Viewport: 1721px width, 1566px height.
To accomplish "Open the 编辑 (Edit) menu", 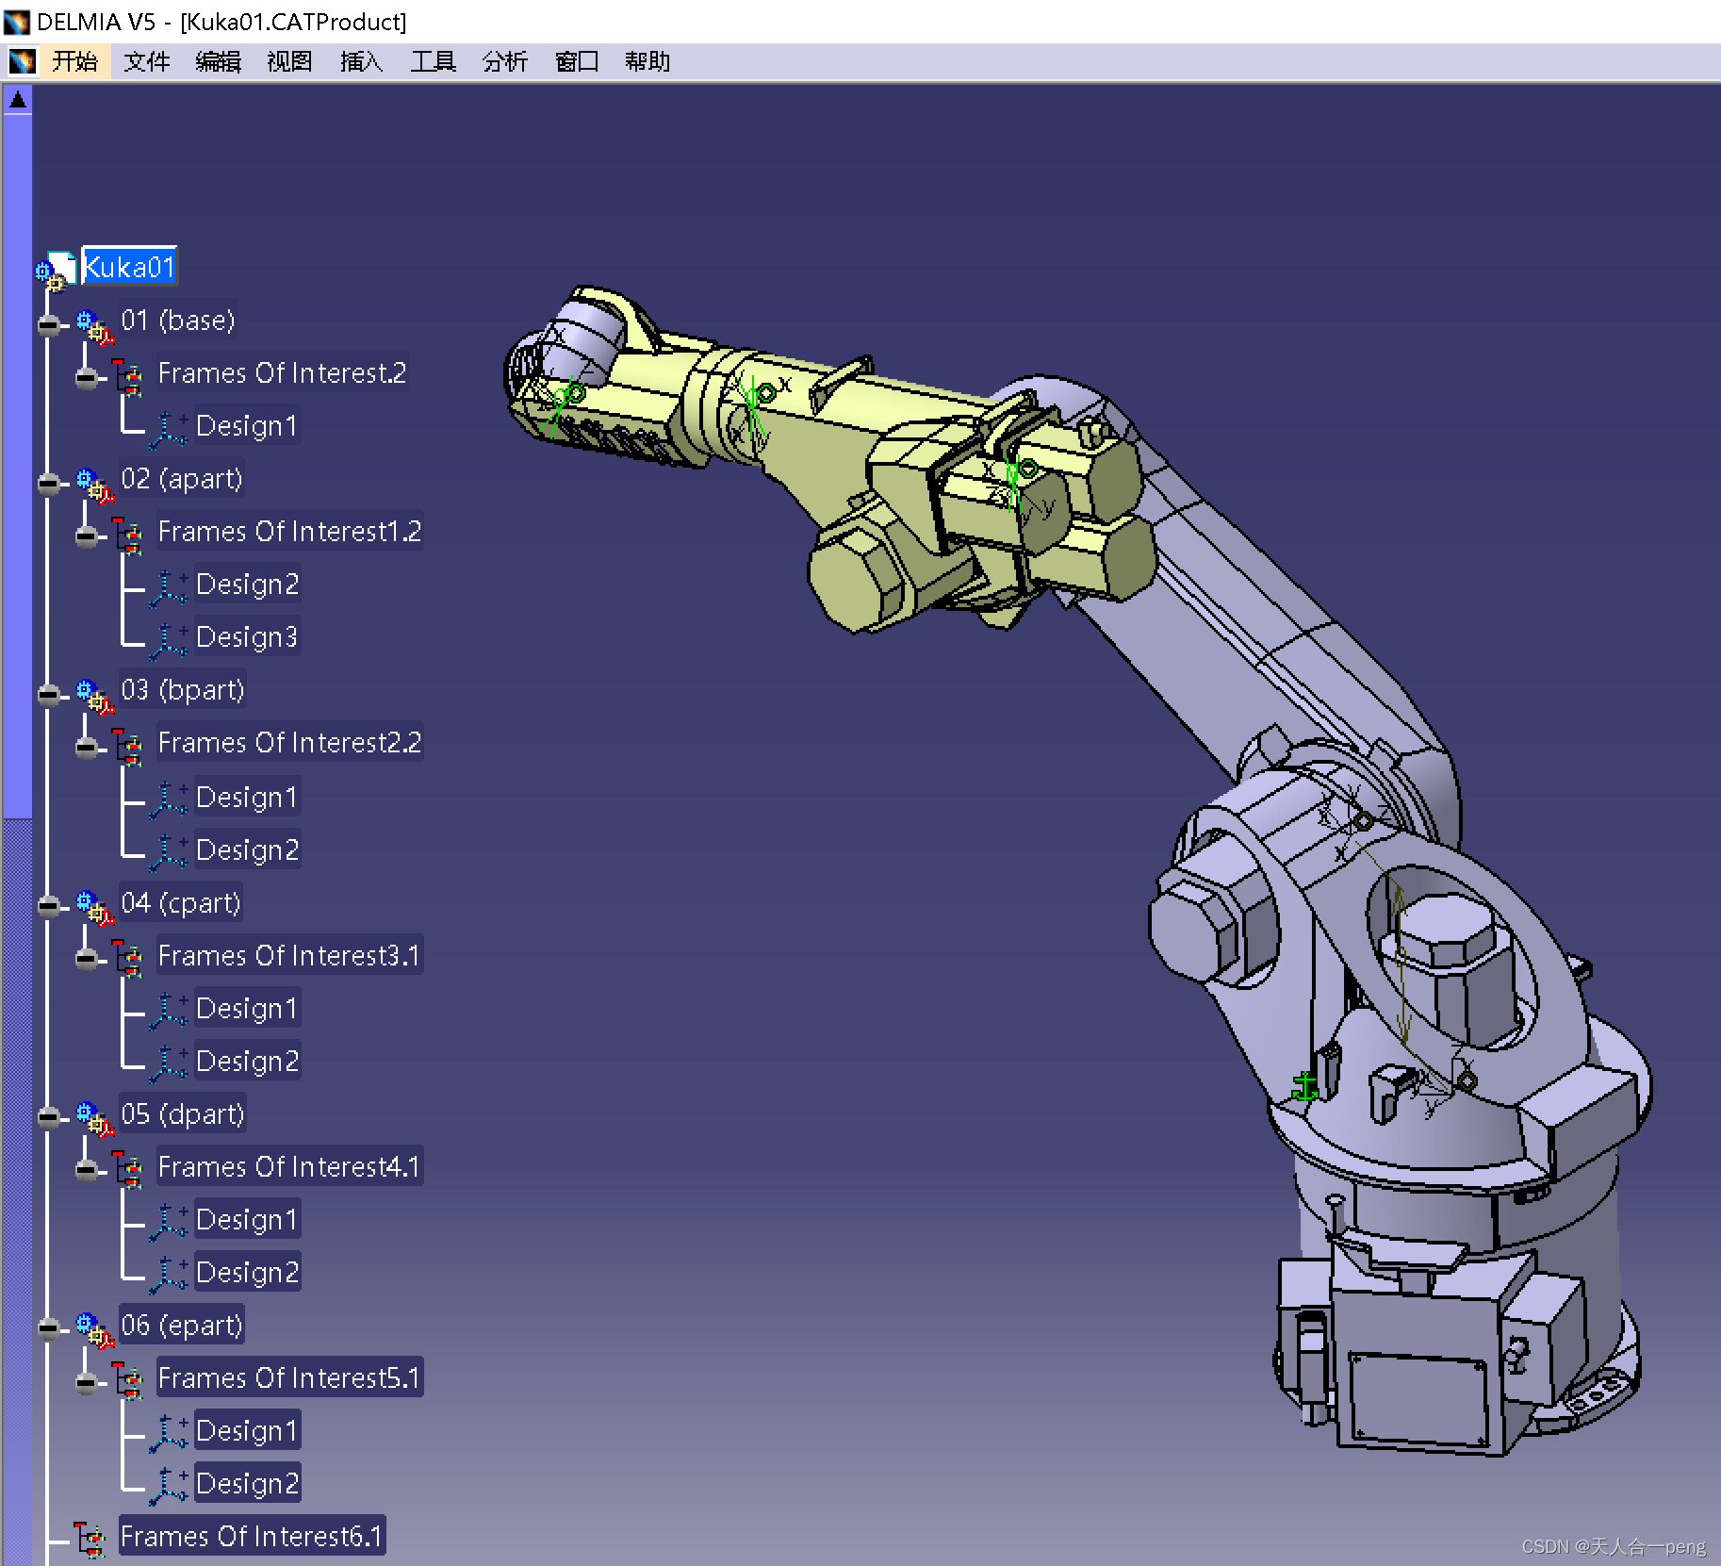I will (x=218, y=62).
